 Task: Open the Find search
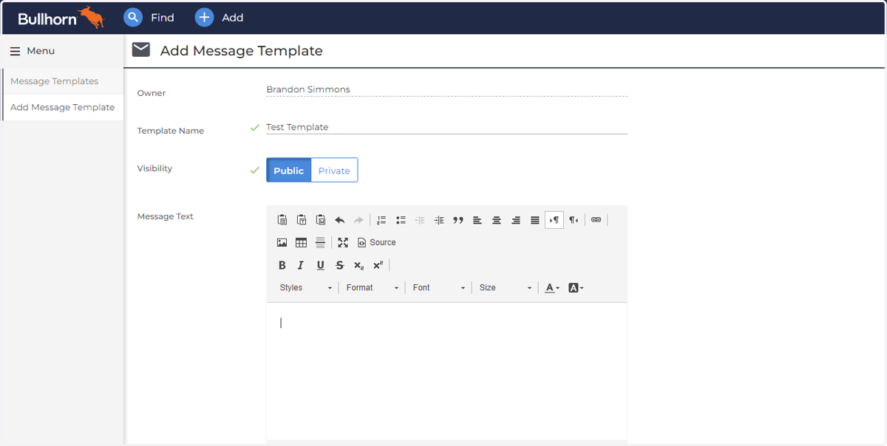point(149,17)
